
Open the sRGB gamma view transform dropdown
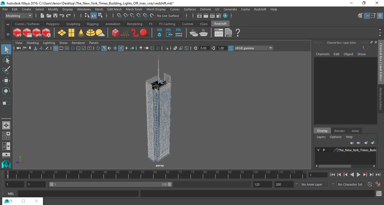[x=254, y=48]
